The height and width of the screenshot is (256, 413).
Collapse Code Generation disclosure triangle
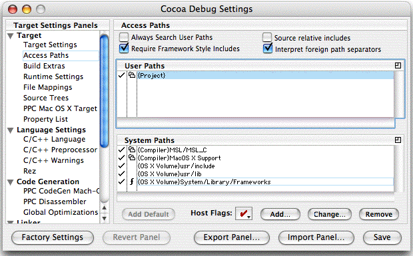coord(11,182)
